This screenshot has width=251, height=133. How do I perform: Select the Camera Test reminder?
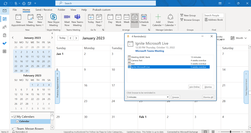169,60
